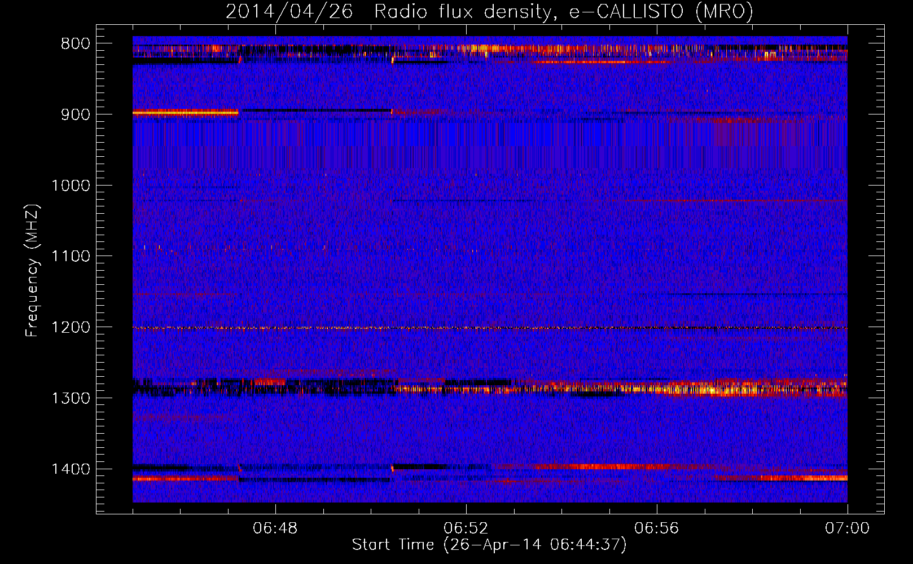Click the bright yellow band at 900 MHz
The image size is (913, 564).
click(186, 113)
